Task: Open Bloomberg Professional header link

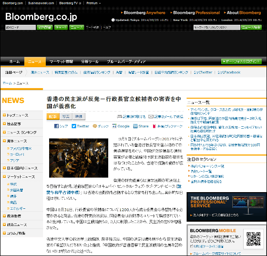Action: click(x=195, y=13)
